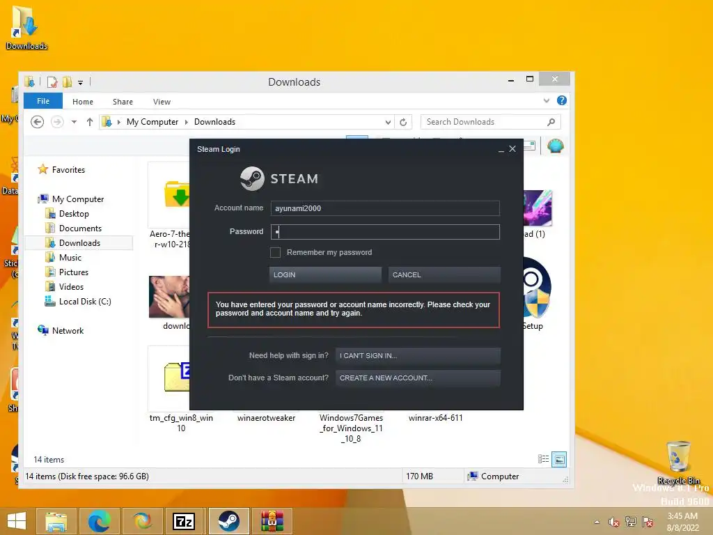Open File Explorer from the taskbar
The image size is (713, 535).
click(x=56, y=521)
